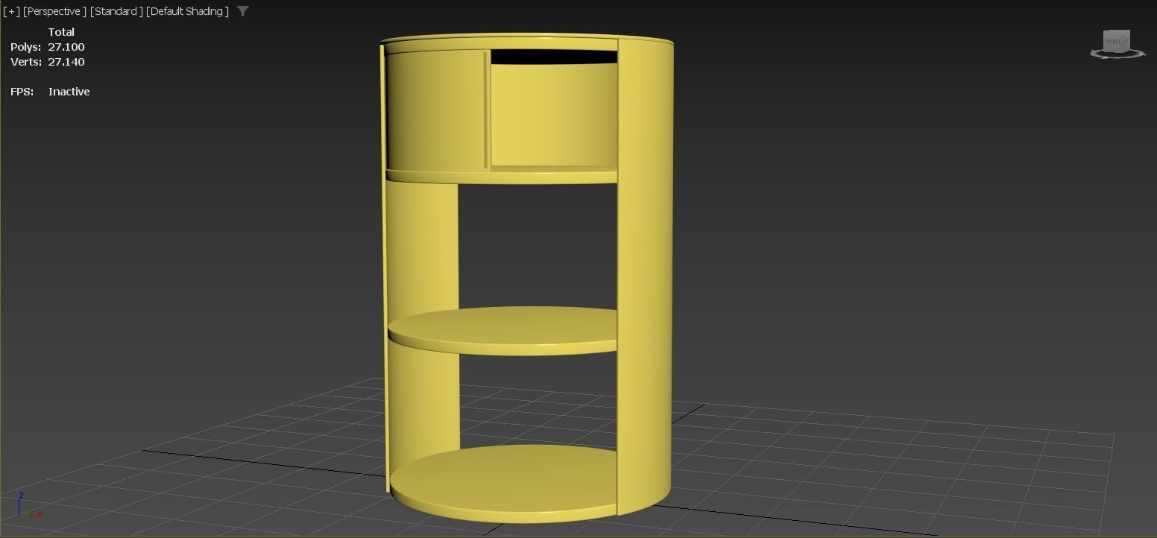The width and height of the screenshot is (1157, 538).
Task: Select the yellow cabinet's middle round shelf
Action: pyautogui.click(x=502, y=331)
